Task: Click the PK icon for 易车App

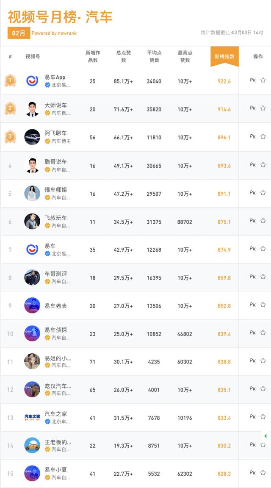Action: pyautogui.click(x=253, y=80)
